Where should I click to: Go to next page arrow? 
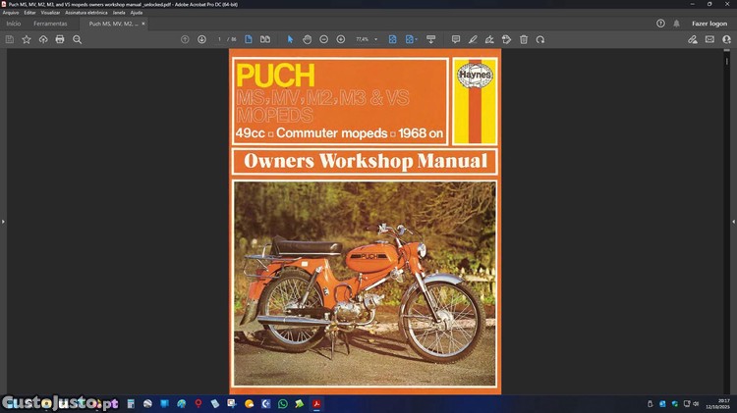tap(201, 39)
